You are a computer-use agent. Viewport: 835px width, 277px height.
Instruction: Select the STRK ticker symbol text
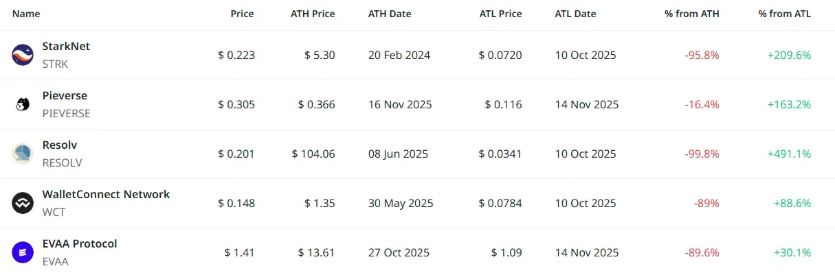point(55,64)
